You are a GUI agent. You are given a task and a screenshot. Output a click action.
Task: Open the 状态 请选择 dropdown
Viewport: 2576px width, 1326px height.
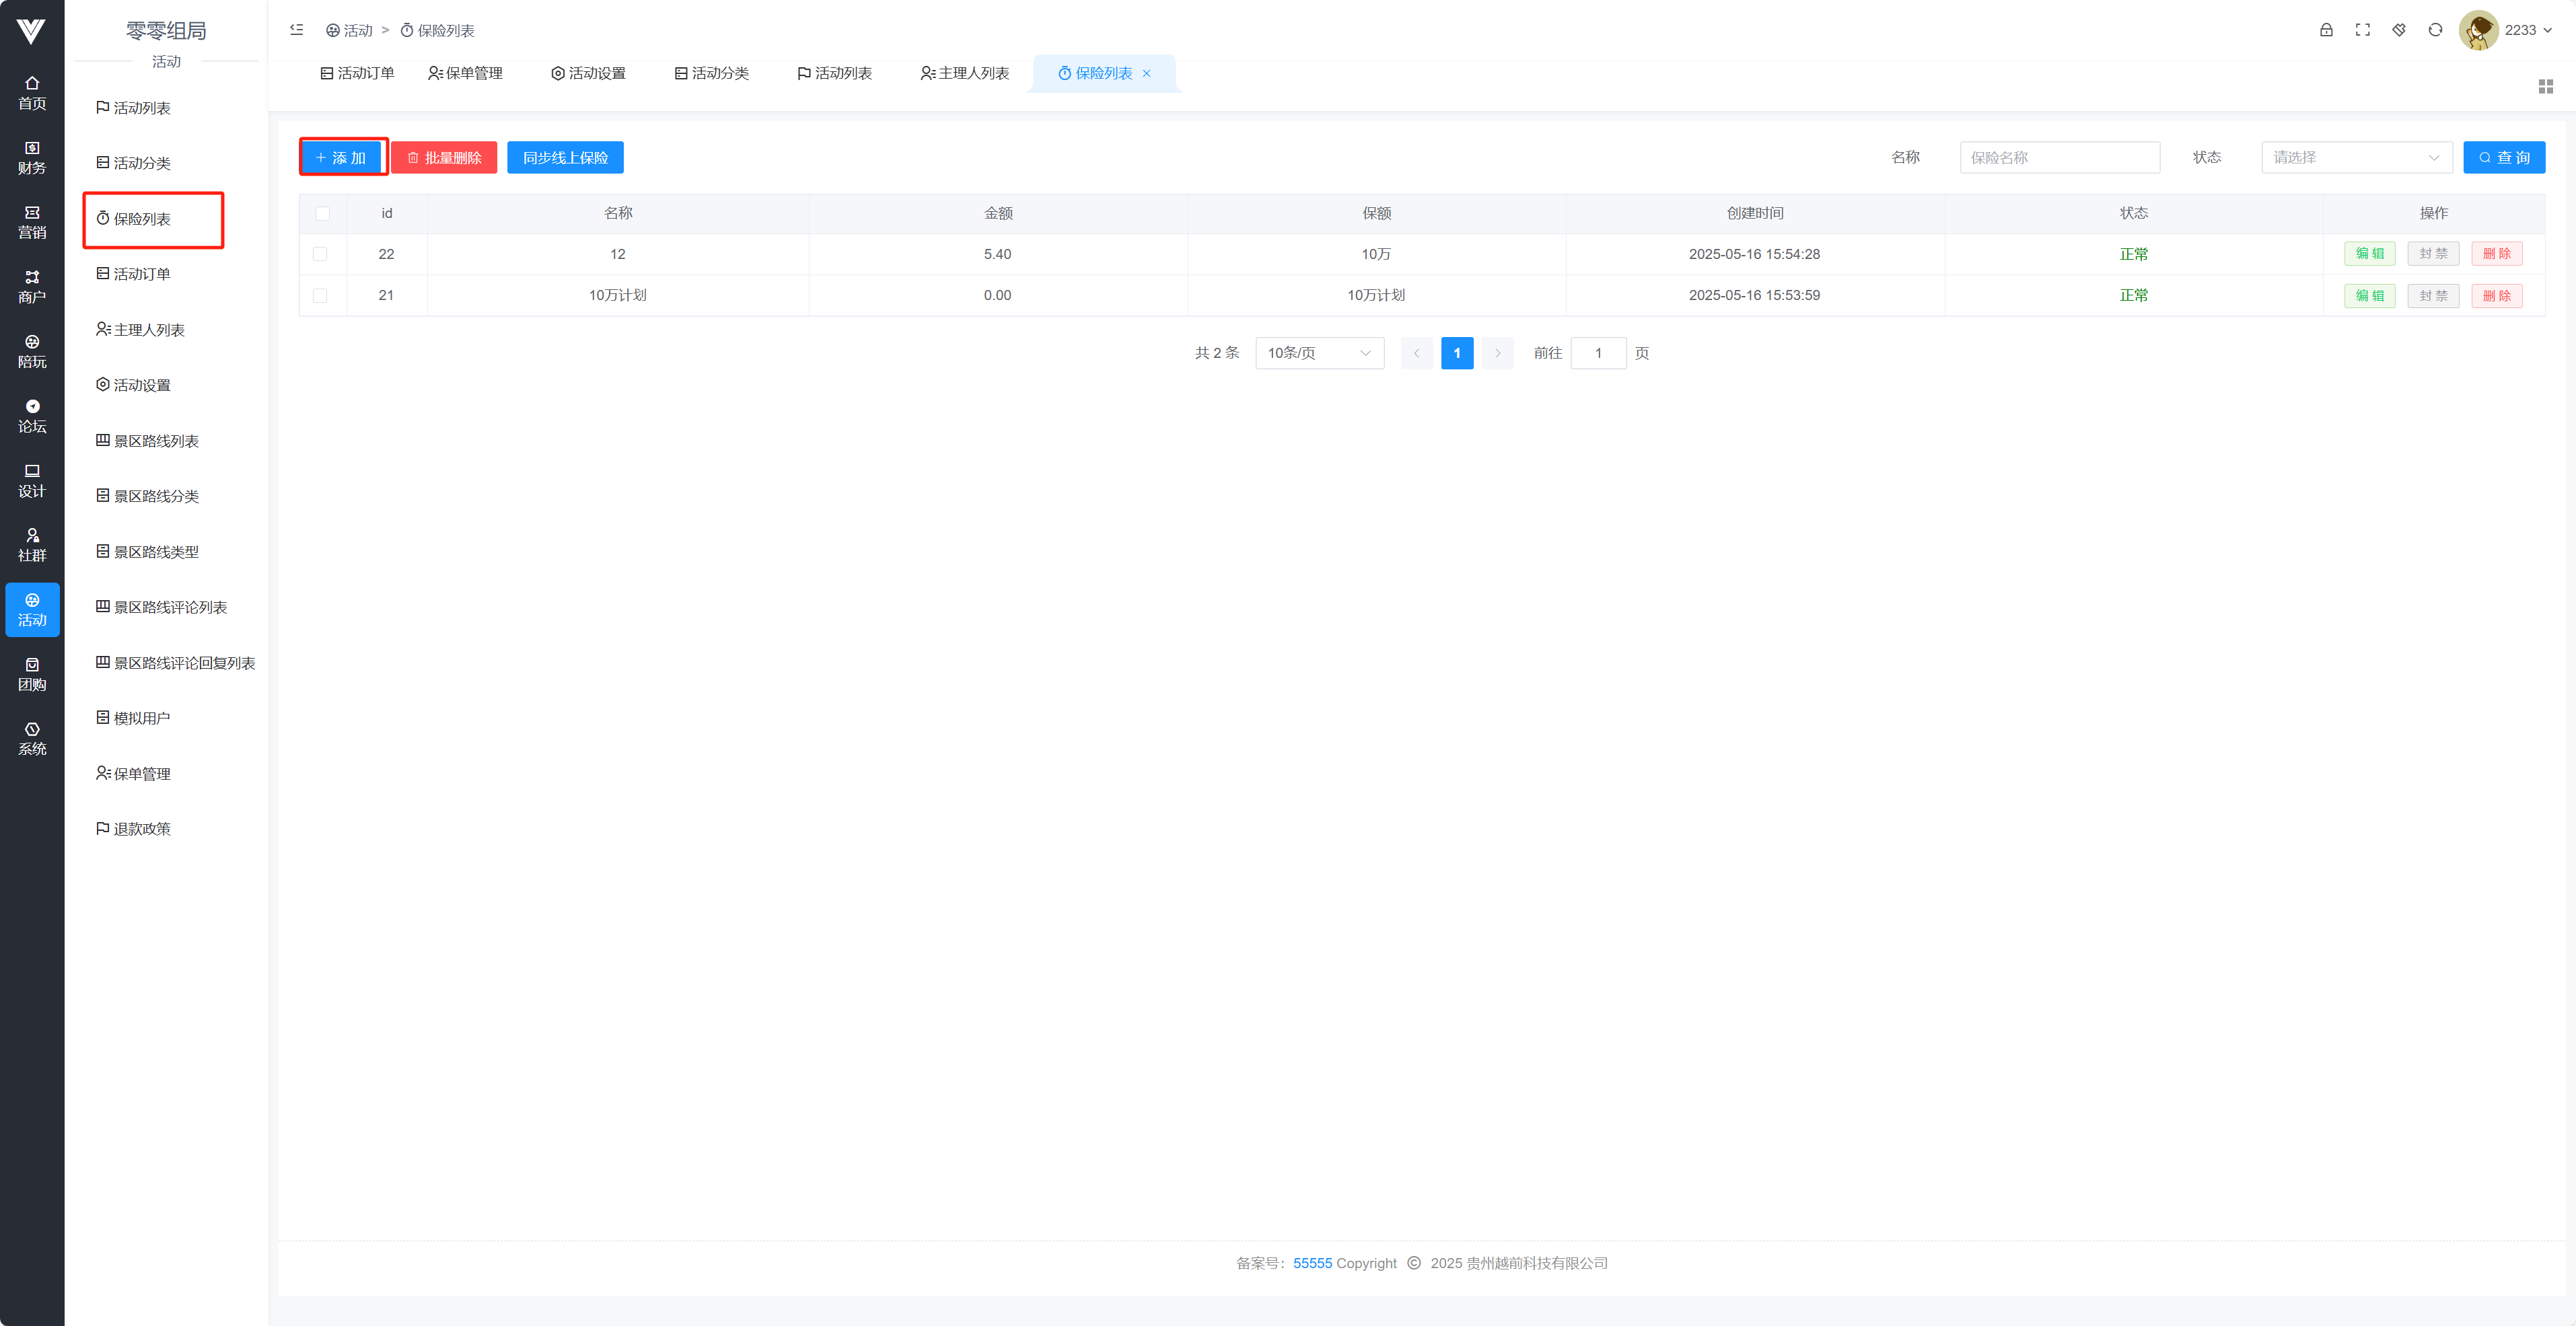(x=2356, y=157)
